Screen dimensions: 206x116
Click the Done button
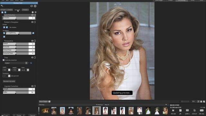[x=19, y=115]
